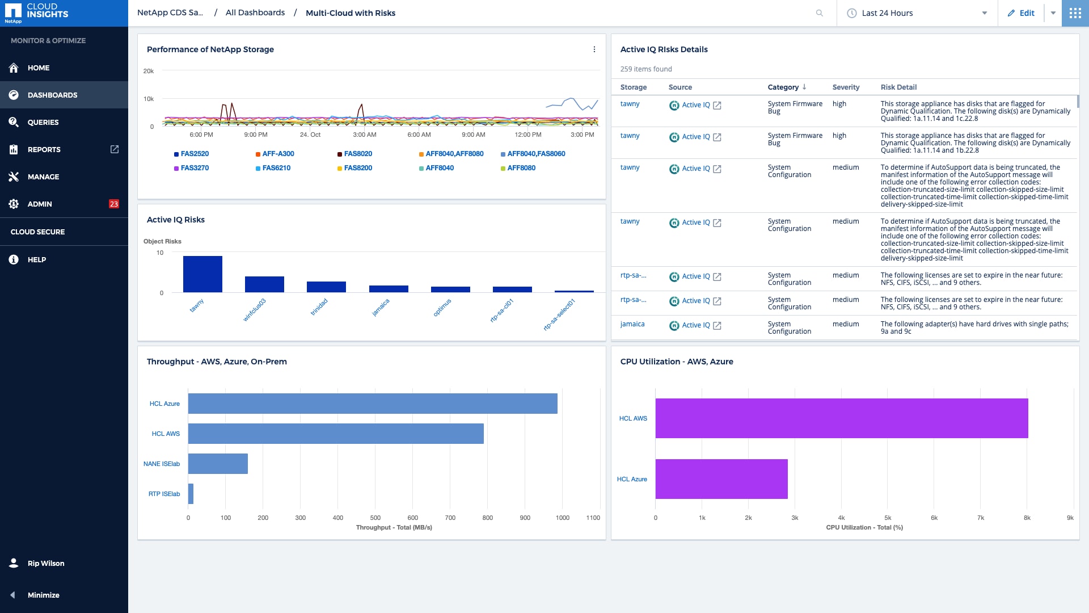Open first rtp-sa-... storage link
Screen dimensions: 1089x613
coord(633,275)
